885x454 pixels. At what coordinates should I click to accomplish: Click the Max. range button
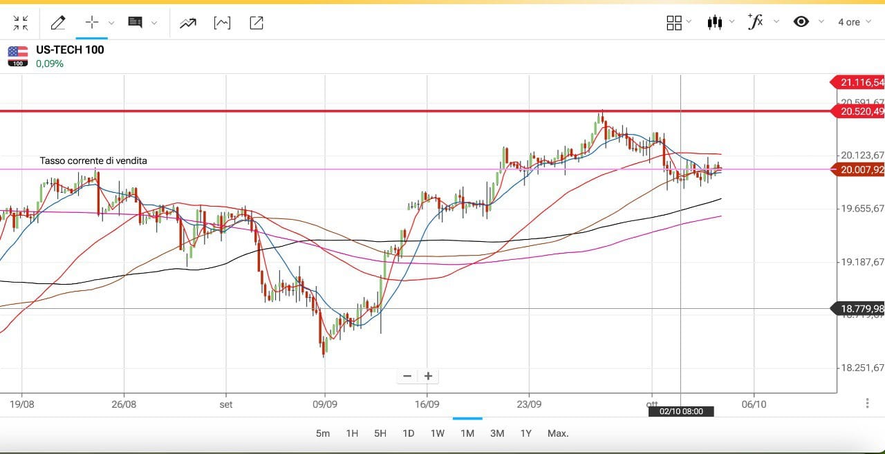[x=558, y=433]
